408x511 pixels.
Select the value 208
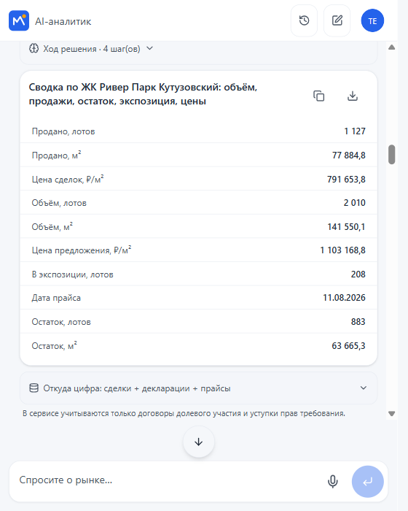pyautogui.click(x=358, y=274)
